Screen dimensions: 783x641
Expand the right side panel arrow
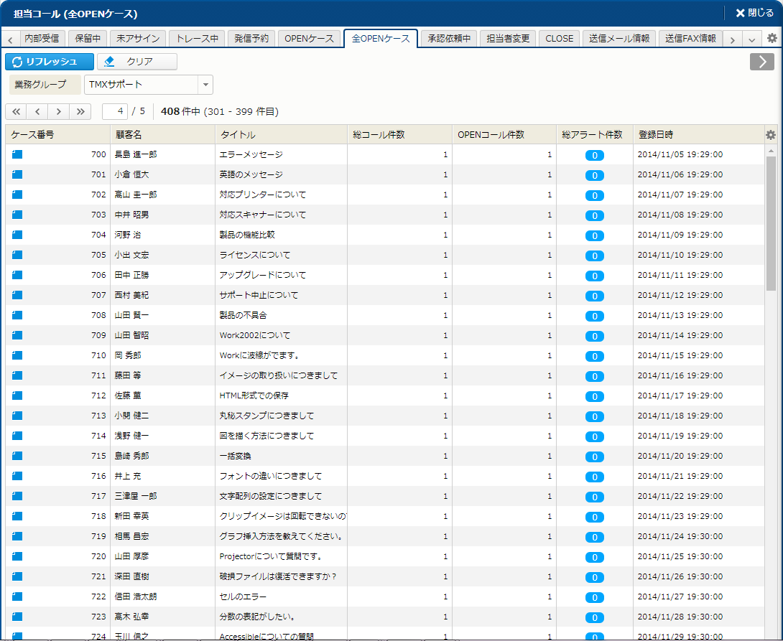pyautogui.click(x=761, y=62)
